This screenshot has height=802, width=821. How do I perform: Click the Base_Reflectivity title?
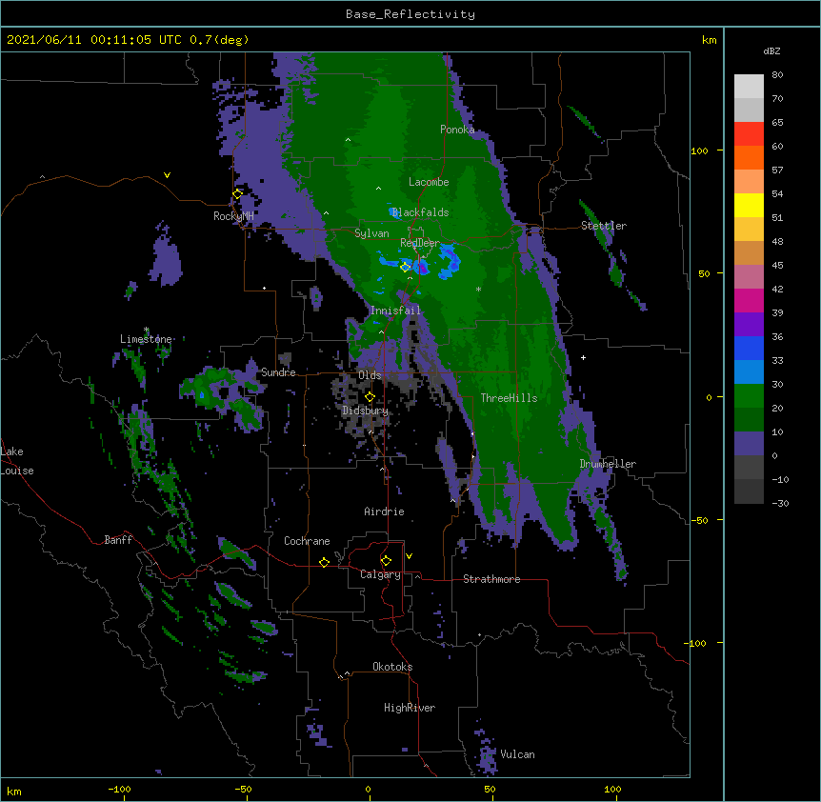pyautogui.click(x=410, y=14)
